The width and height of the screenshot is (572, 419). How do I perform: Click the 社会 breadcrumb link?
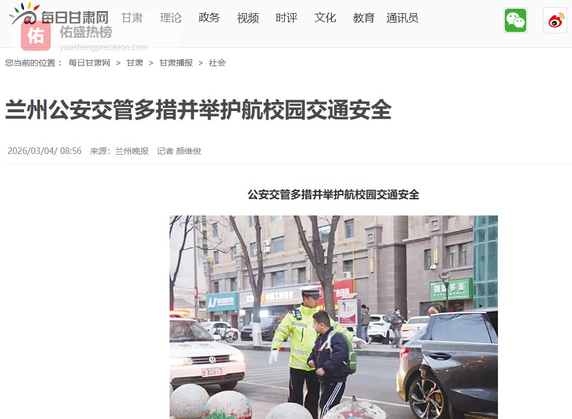217,63
